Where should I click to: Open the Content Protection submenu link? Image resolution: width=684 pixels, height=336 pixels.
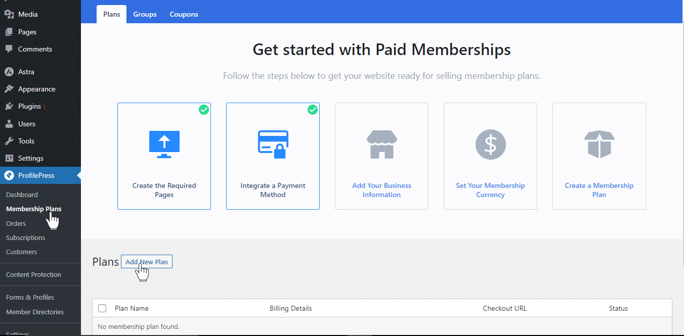pos(33,274)
